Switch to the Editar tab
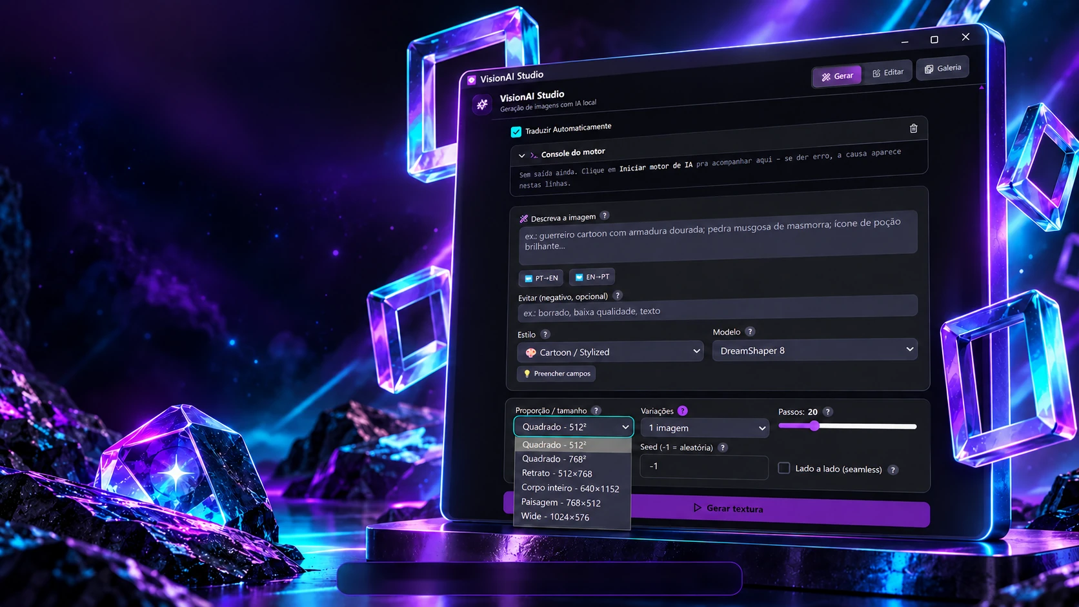1079x607 pixels. click(x=888, y=73)
